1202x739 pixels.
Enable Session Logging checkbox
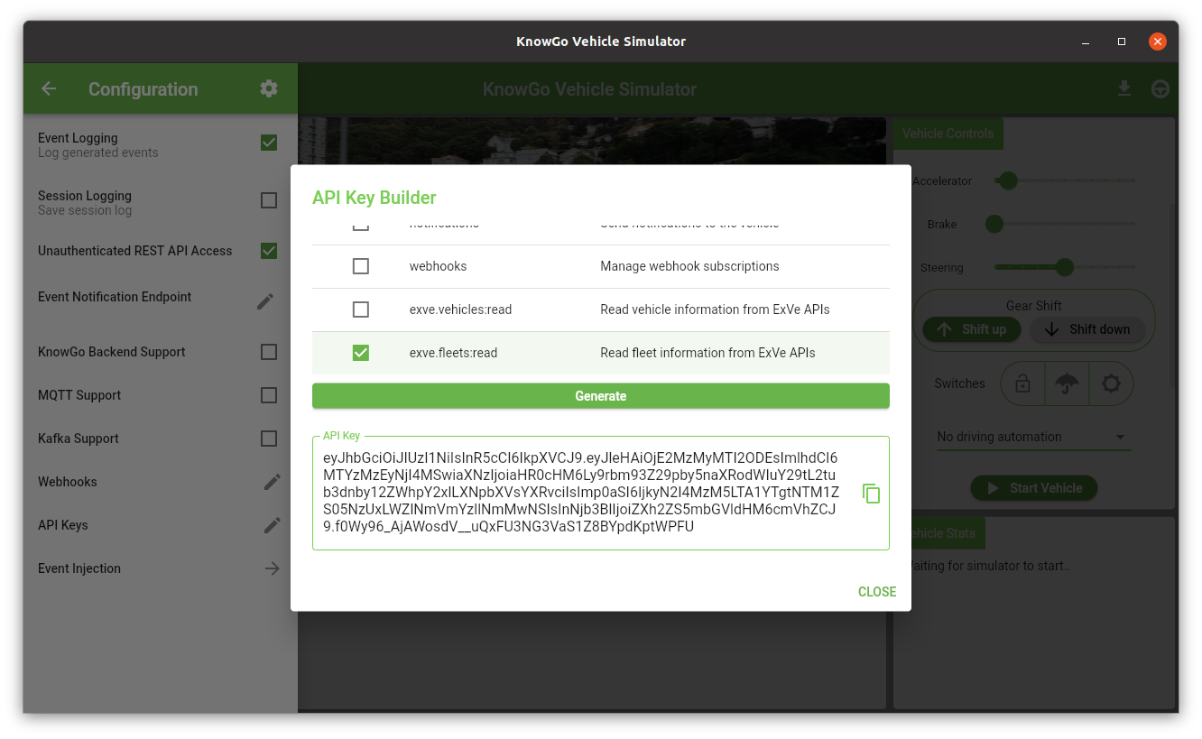pos(269,200)
